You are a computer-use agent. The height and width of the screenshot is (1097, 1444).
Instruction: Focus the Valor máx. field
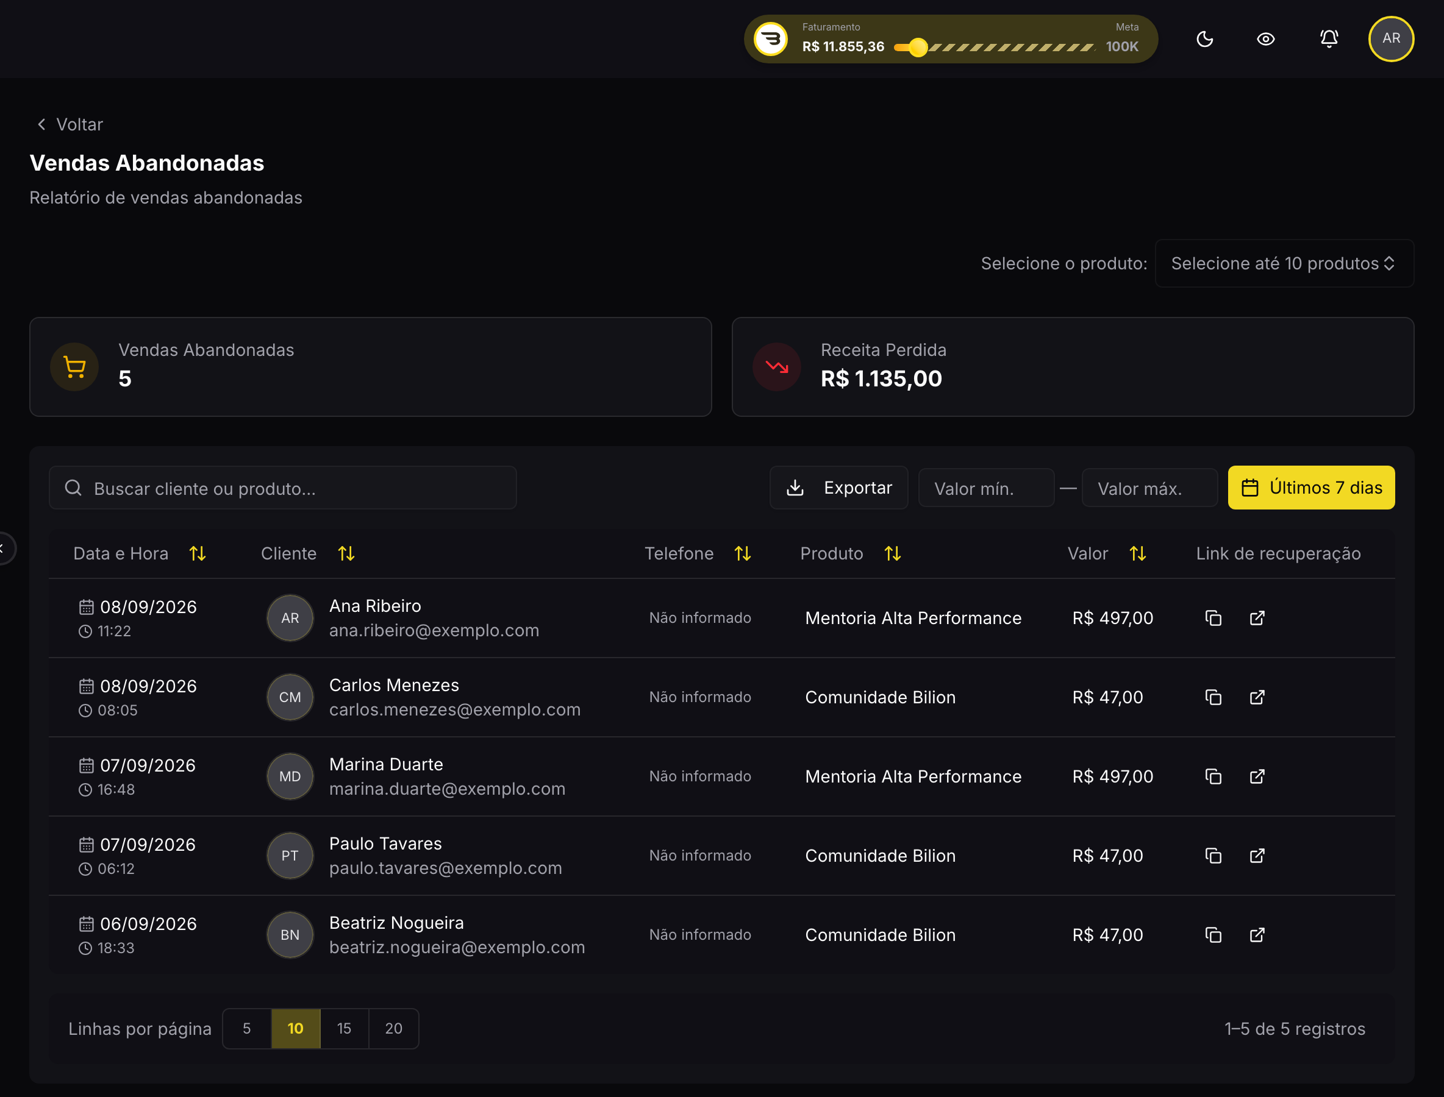point(1149,488)
